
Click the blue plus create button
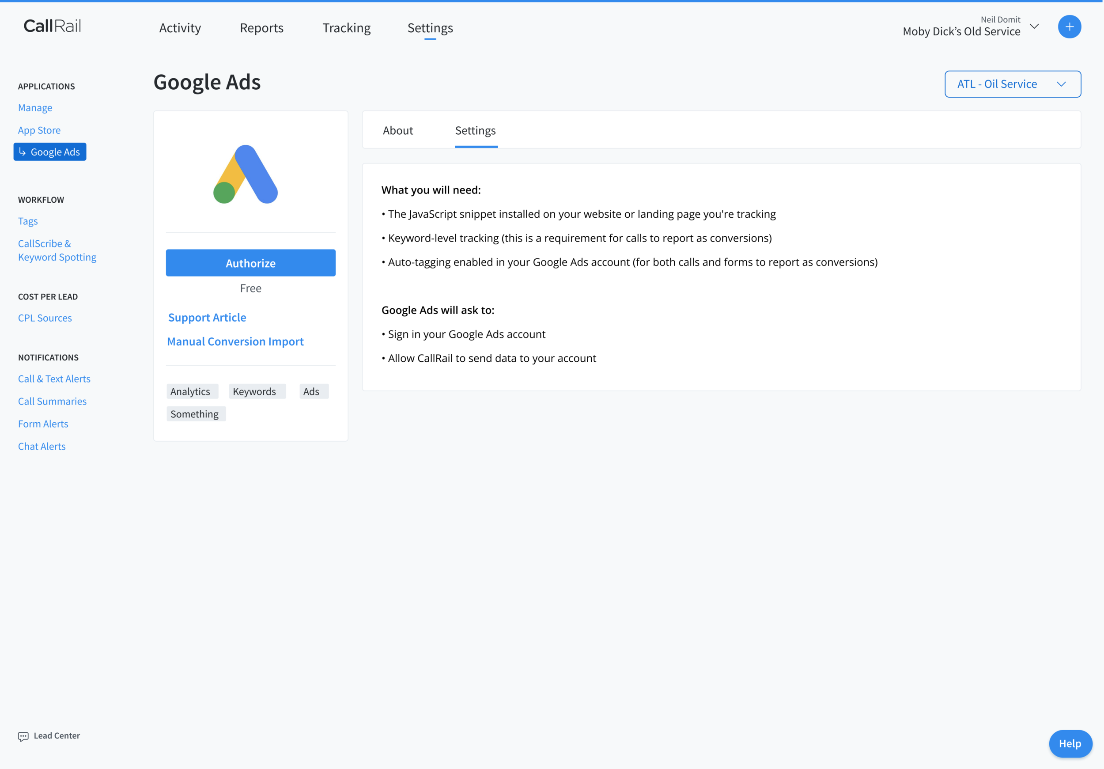pos(1070,27)
